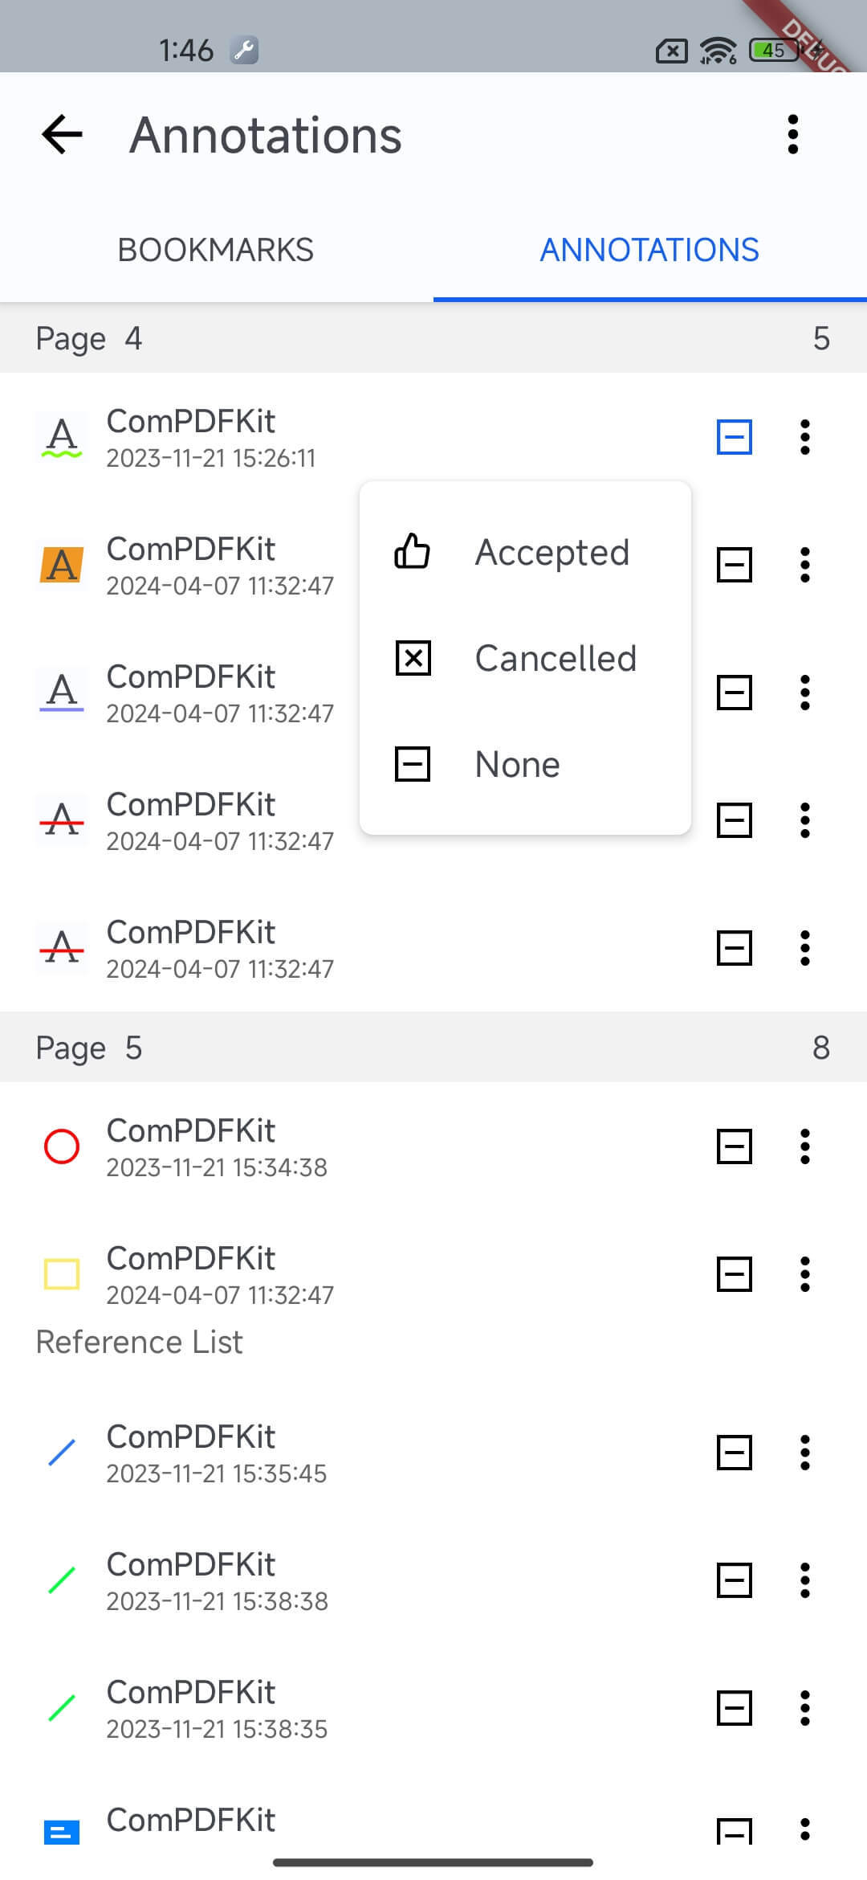Screen dimensions: 867x1880
Task: Open more options for the first Page 4 annotation
Action: click(804, 438)
